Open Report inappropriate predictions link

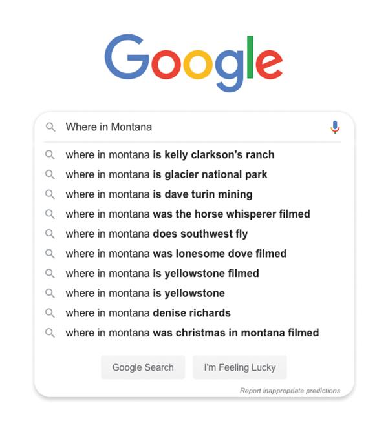290,391
